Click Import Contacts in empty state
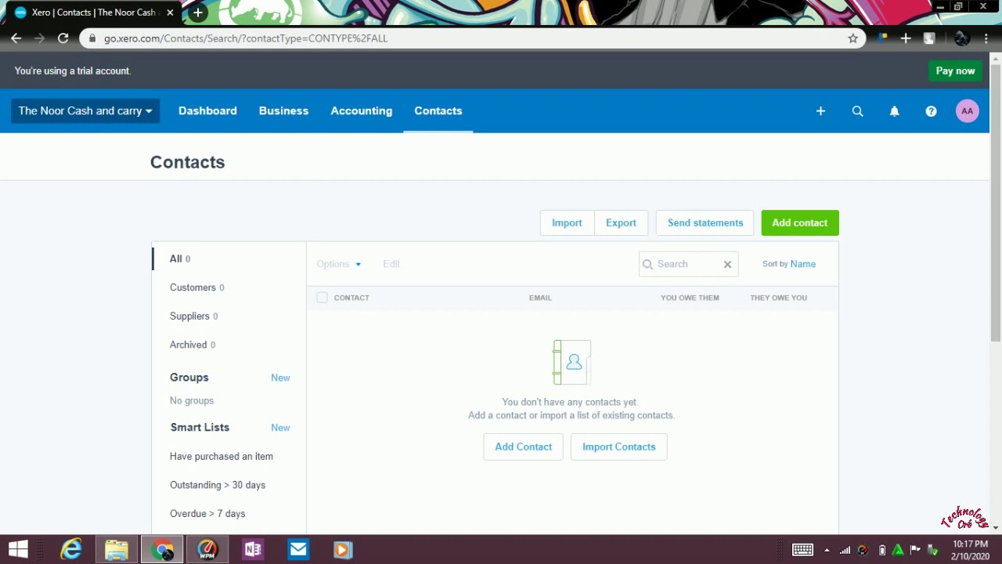The height and width of the screenshot is (564, 1002). pyautogui.click(x=618, y=446)
